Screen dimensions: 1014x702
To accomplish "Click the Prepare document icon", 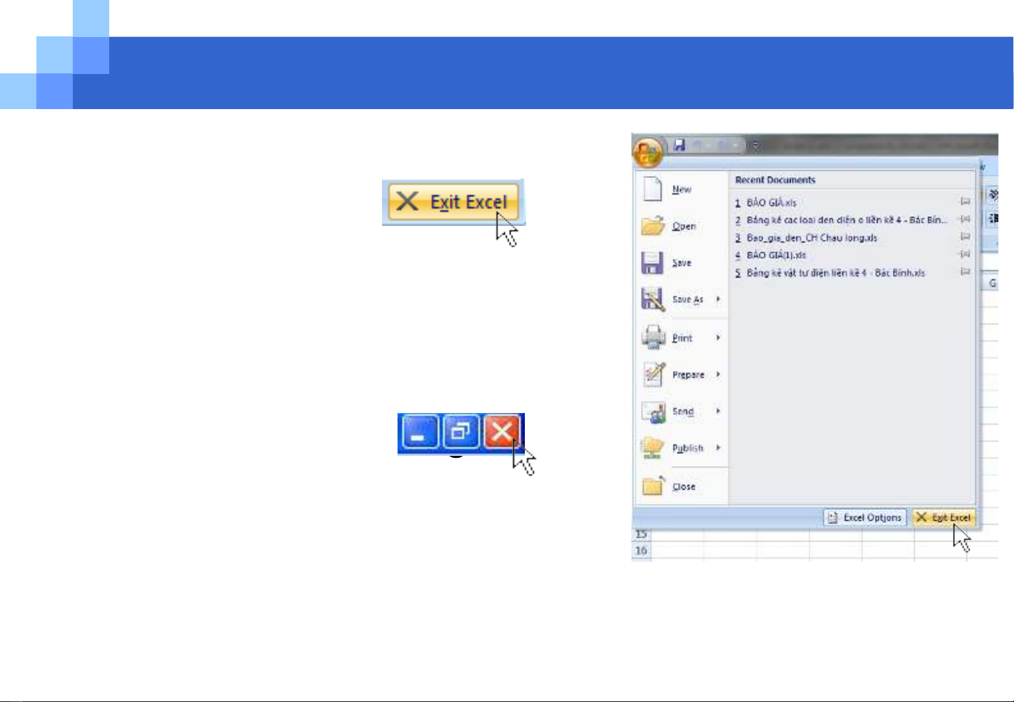I will (x=653, y=375).
